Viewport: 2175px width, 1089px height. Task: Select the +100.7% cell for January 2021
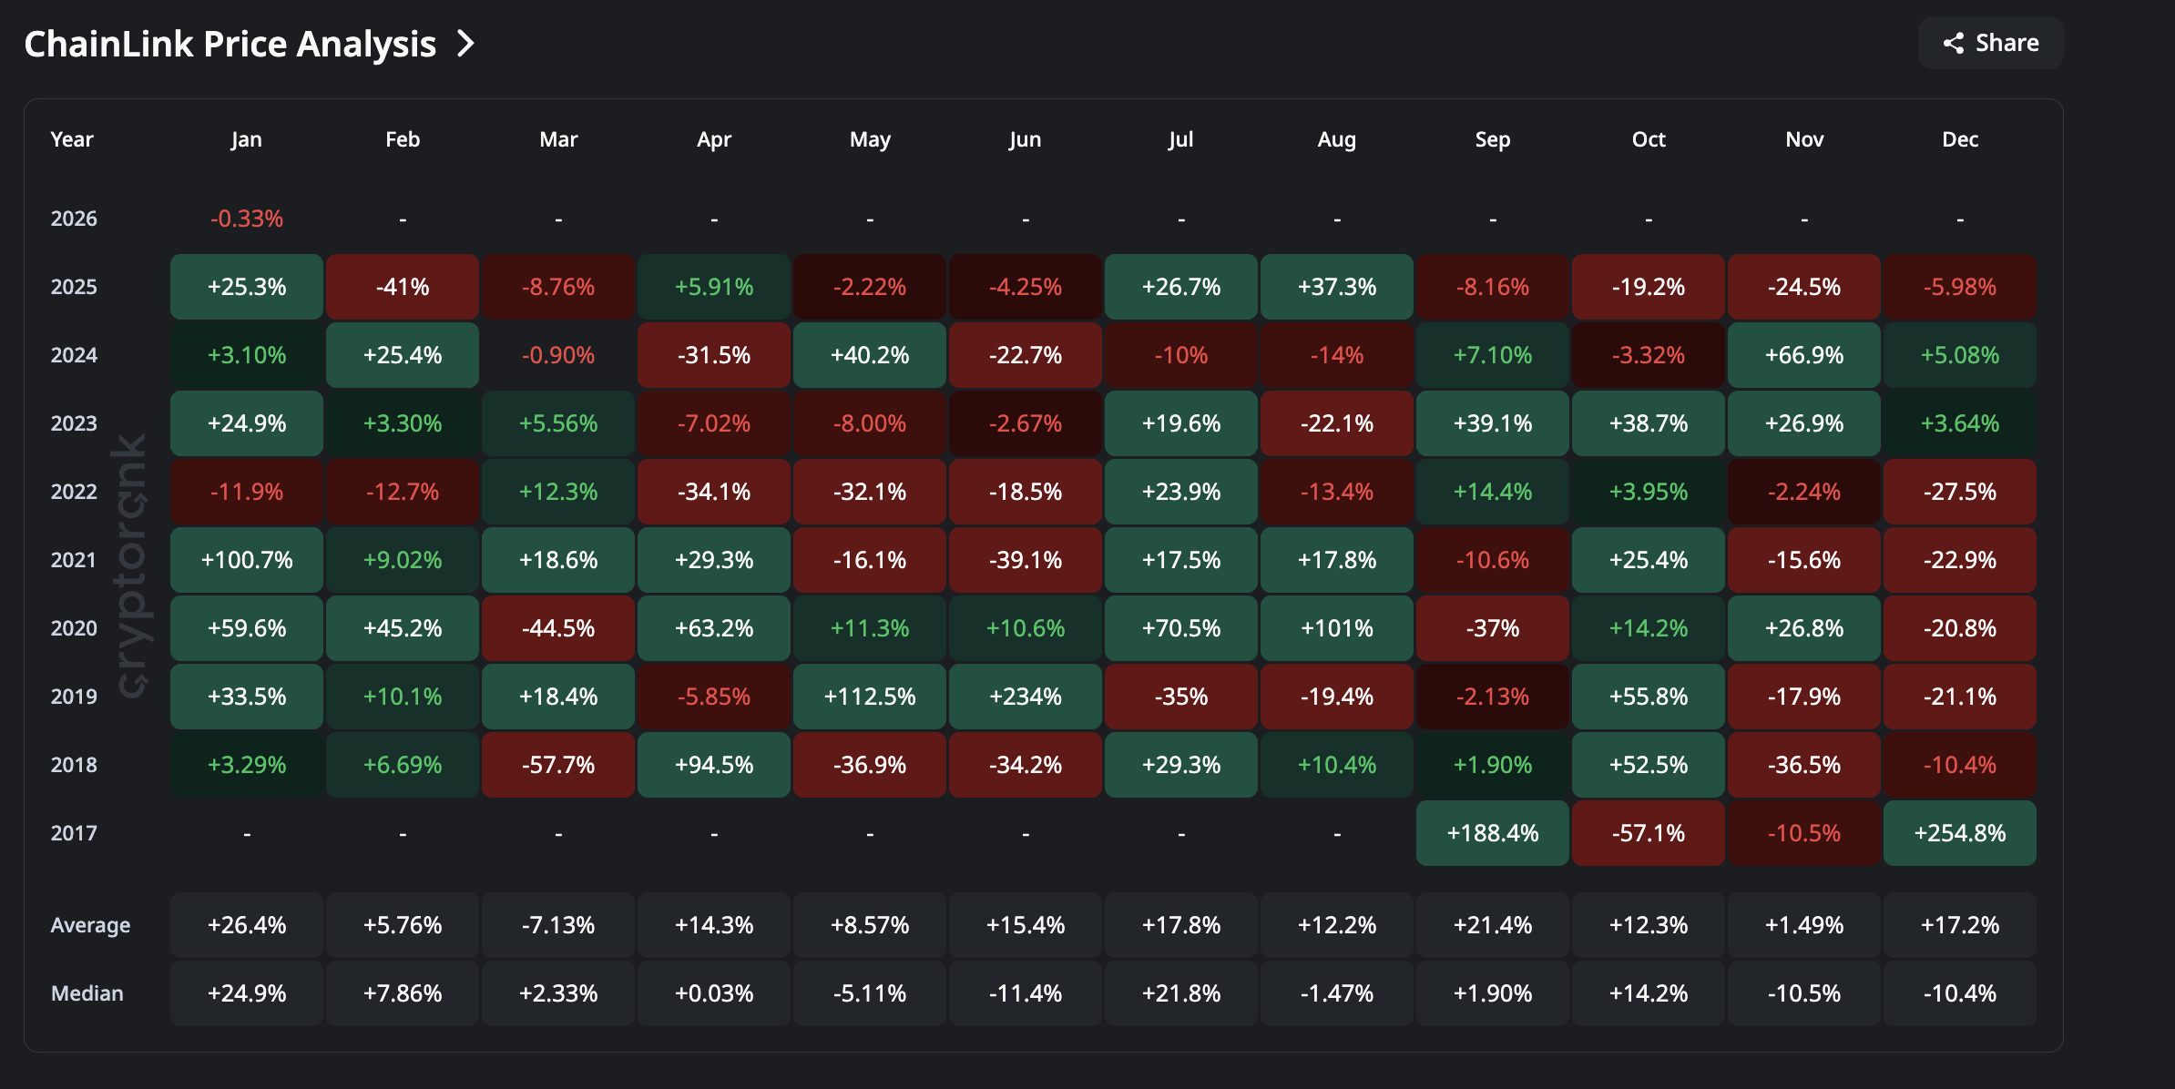246,560
